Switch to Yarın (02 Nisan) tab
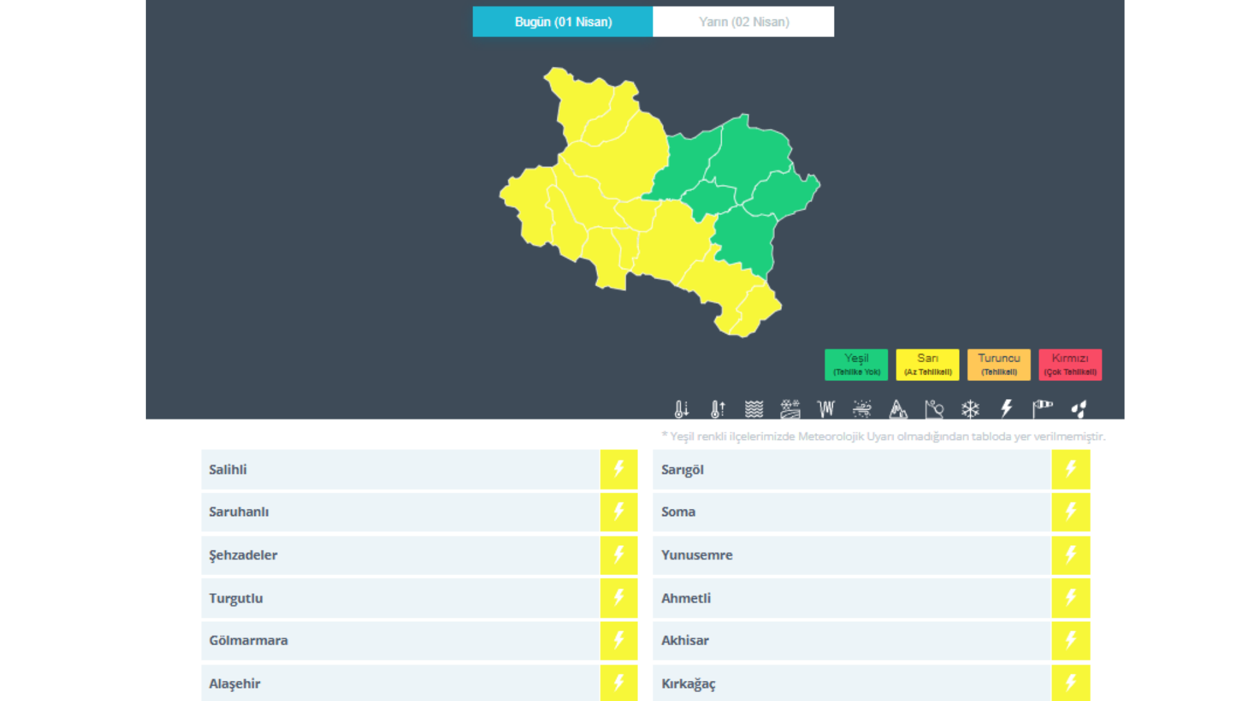1246x701 pixels. [744, 22]
